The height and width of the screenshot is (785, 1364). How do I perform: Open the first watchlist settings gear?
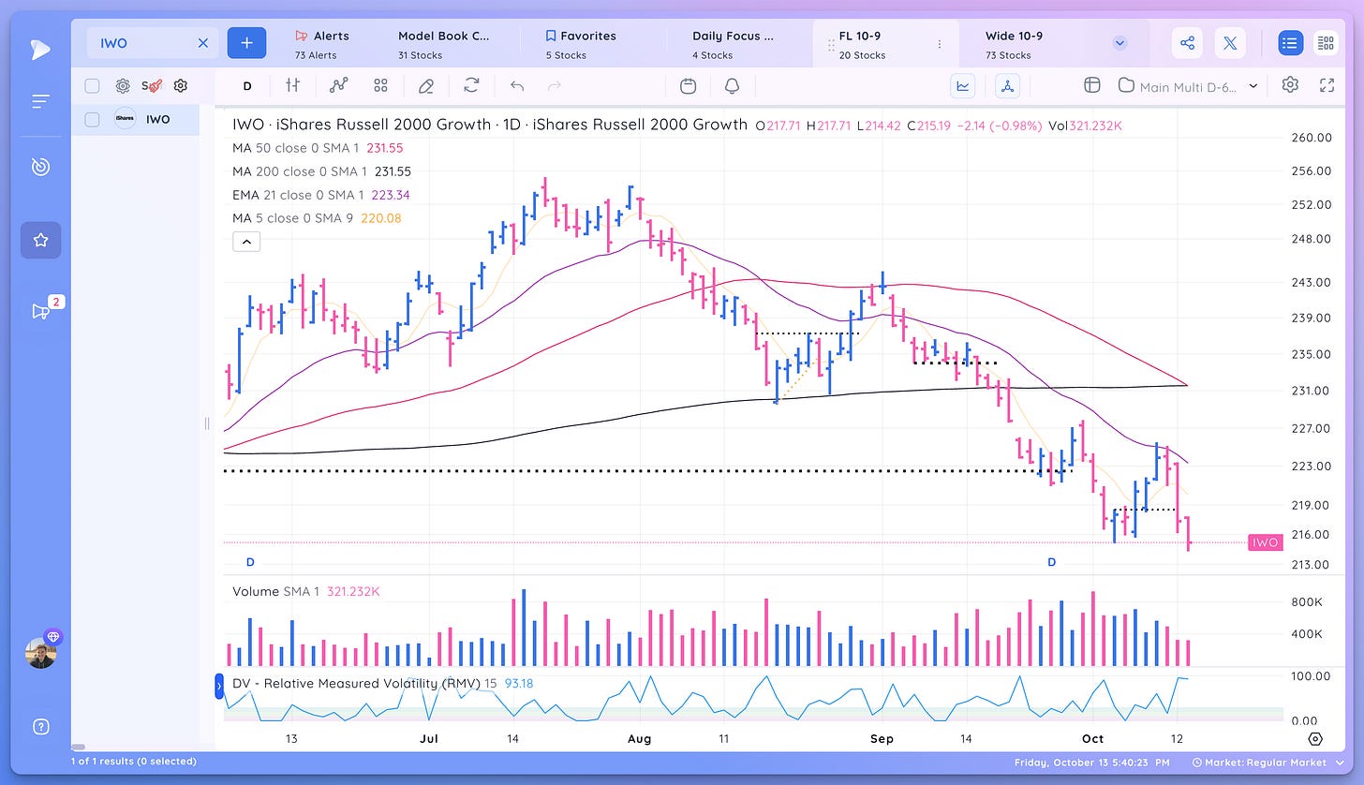[123, 85]
